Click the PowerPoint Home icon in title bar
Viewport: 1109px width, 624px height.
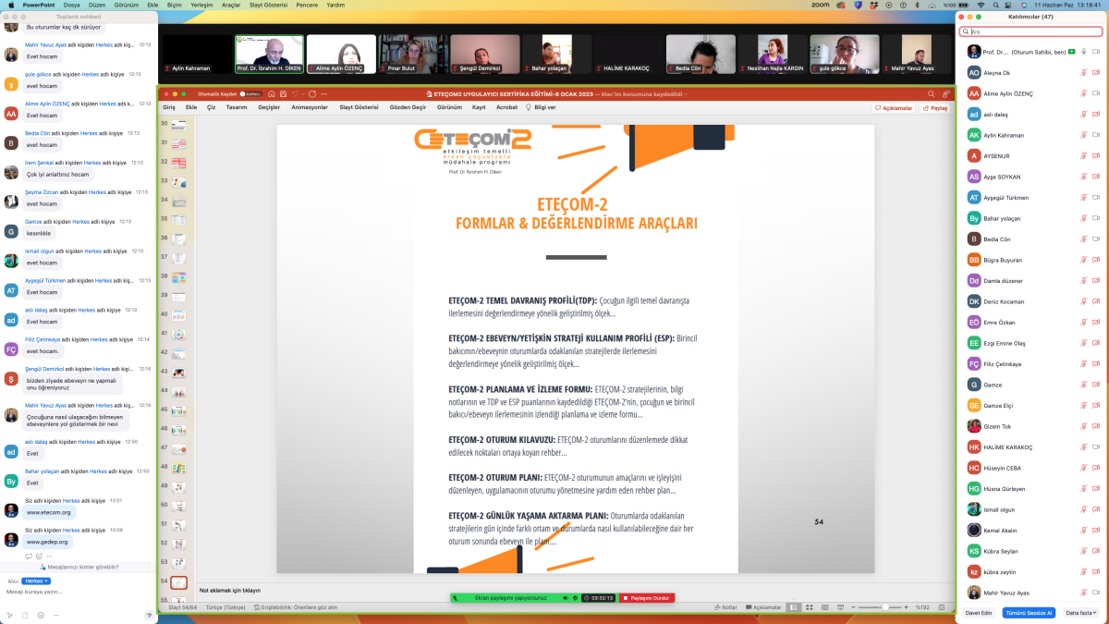point(271,94)
